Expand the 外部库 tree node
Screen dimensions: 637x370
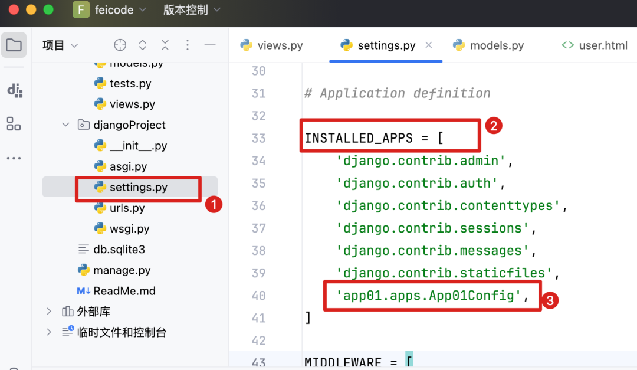[x=48, y=311]
